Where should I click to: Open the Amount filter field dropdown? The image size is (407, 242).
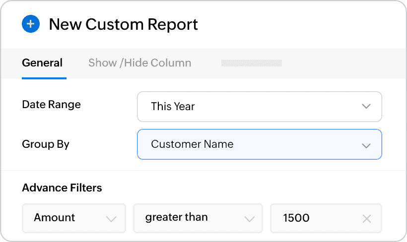point(74,218)
